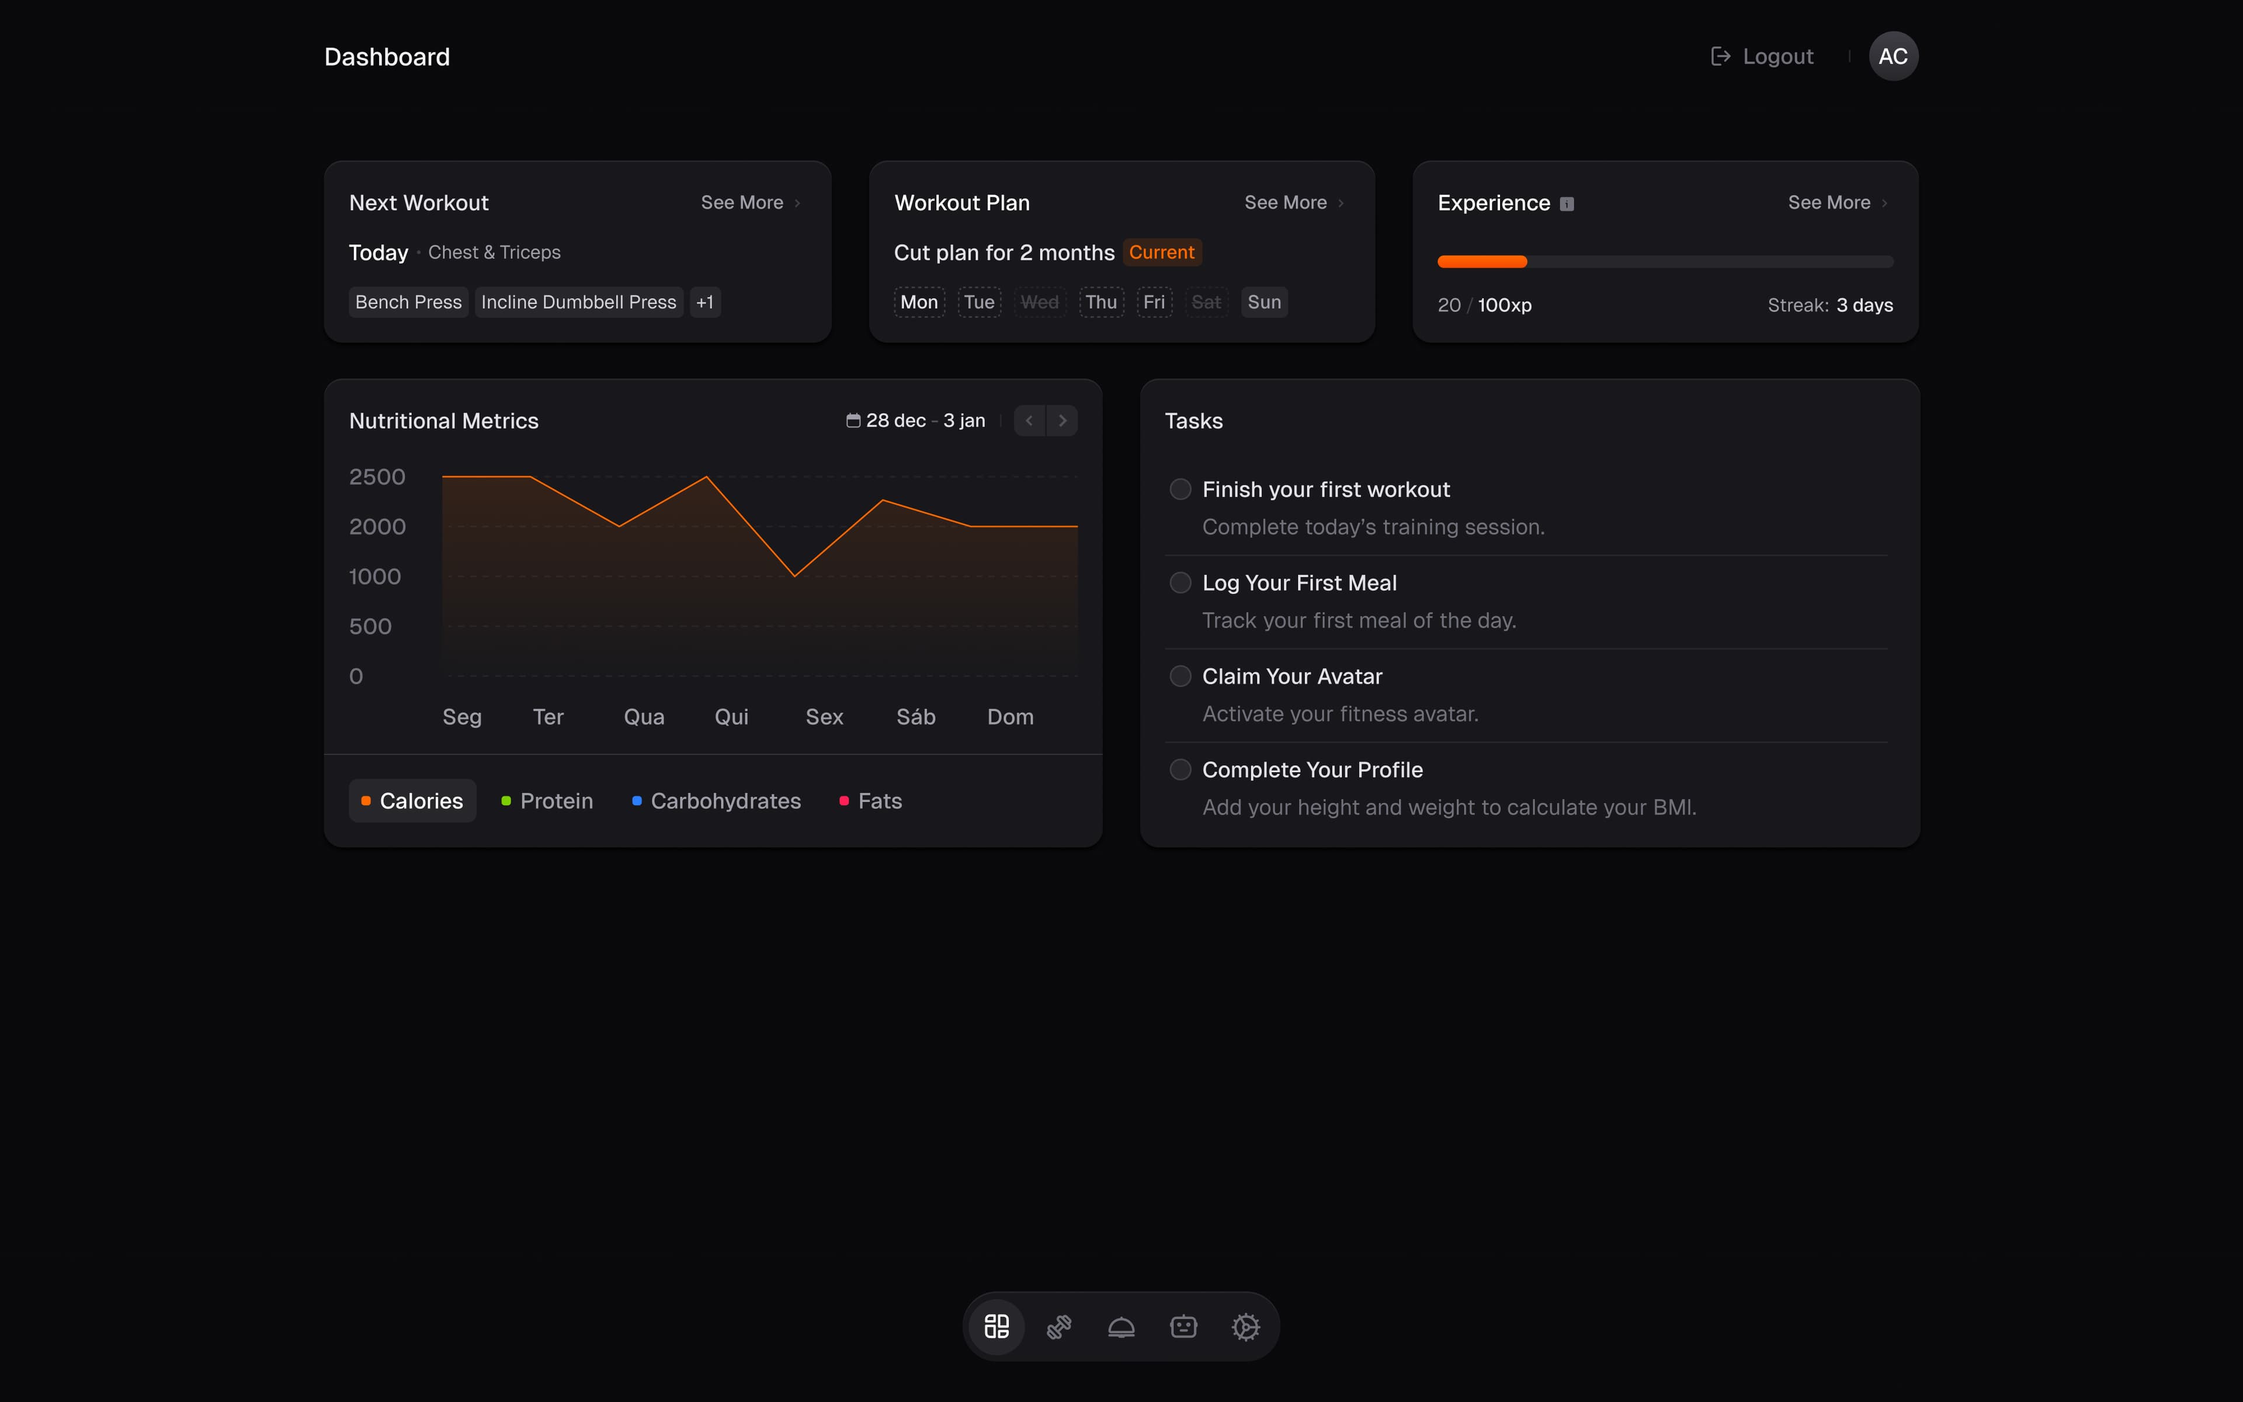Check the 'Log Your First Meal' task
The image size is (2243, 1402).
[x=1179, y=582]
